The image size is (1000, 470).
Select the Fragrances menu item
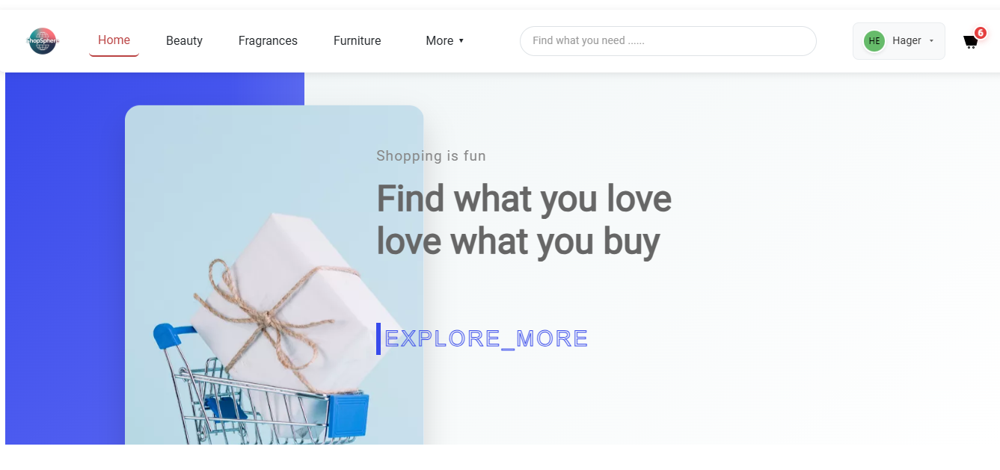click(x=268, y=41)
